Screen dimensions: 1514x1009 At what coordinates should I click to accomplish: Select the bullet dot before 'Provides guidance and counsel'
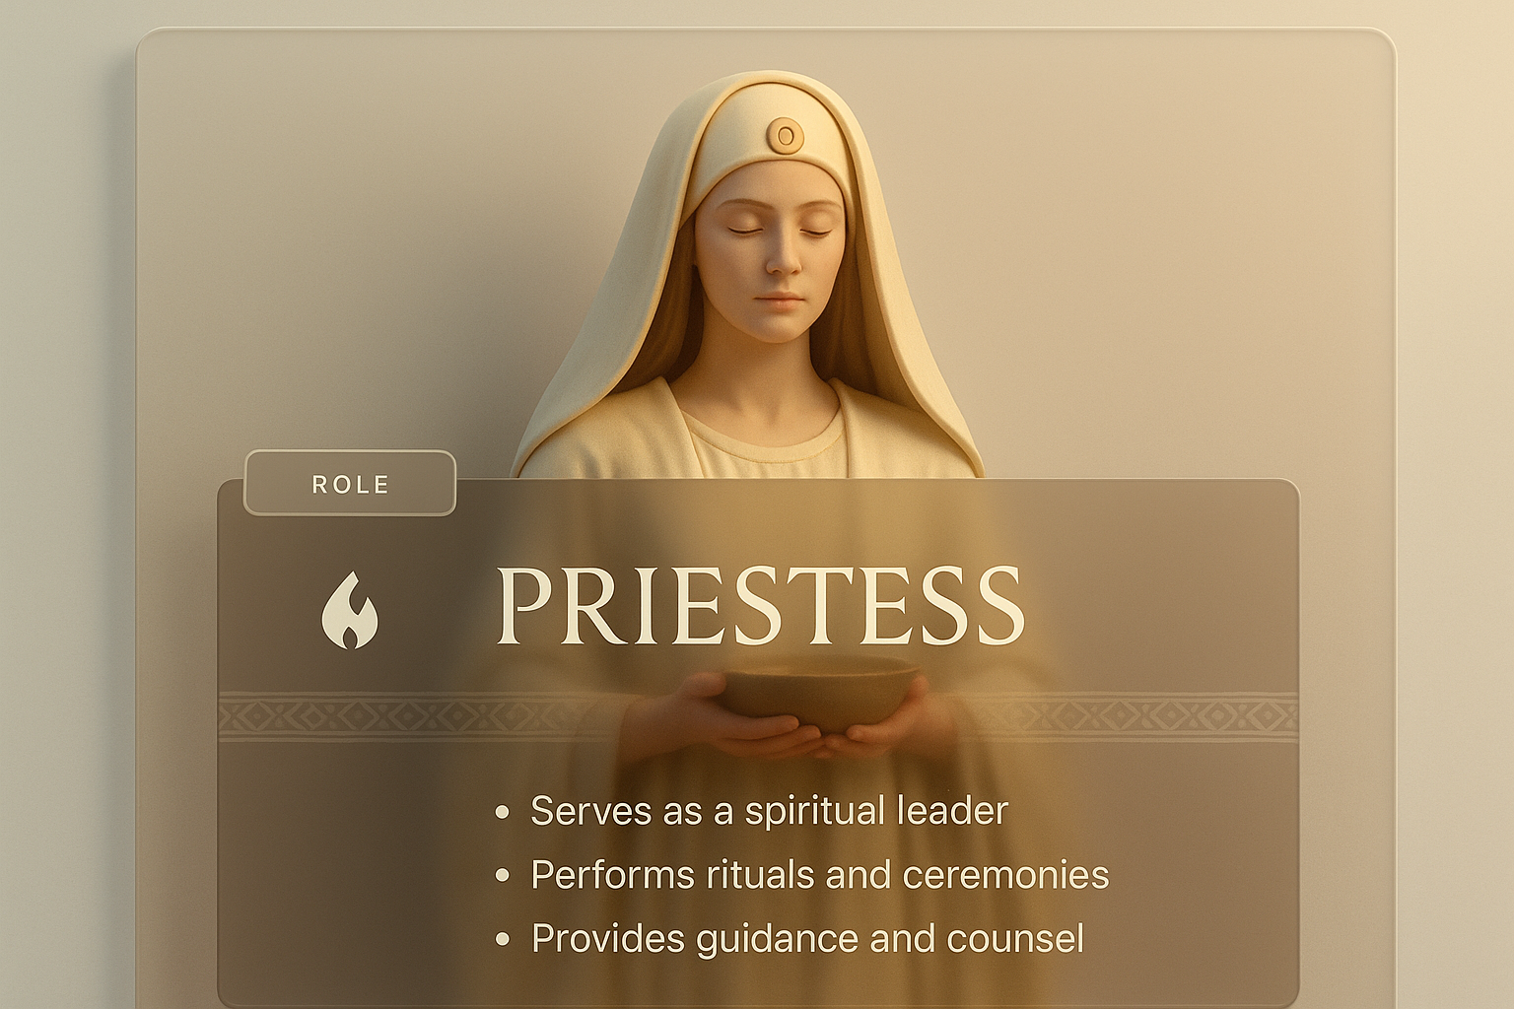[503, 939]
